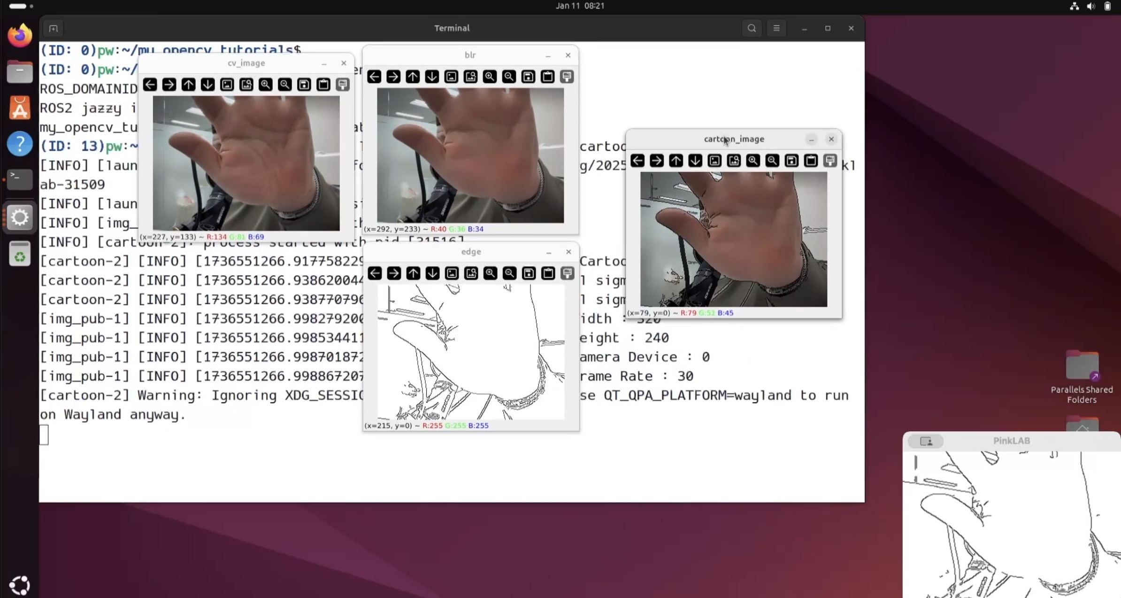1121x598 pixels.
Task: Pan right in the cartoon_image window
Action: (657, 161)
